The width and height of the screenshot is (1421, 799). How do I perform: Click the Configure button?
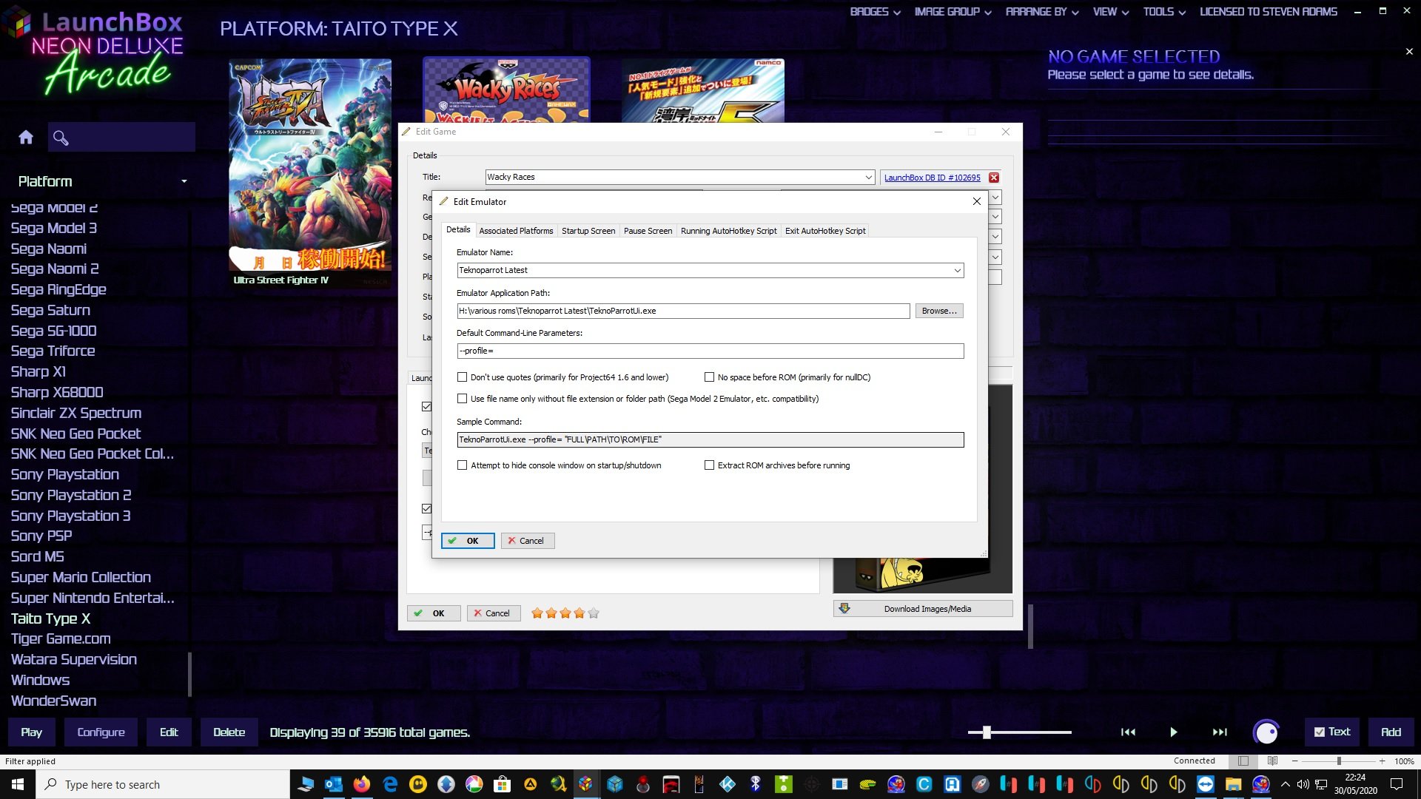tap(101, 732)
